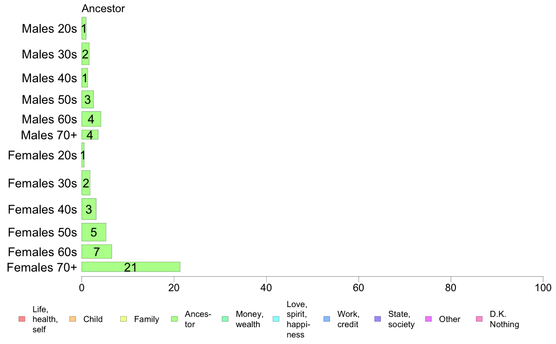Select the Males 30s bar labeled 2
This screenshot has width=556, height=344.
point(86,54)
